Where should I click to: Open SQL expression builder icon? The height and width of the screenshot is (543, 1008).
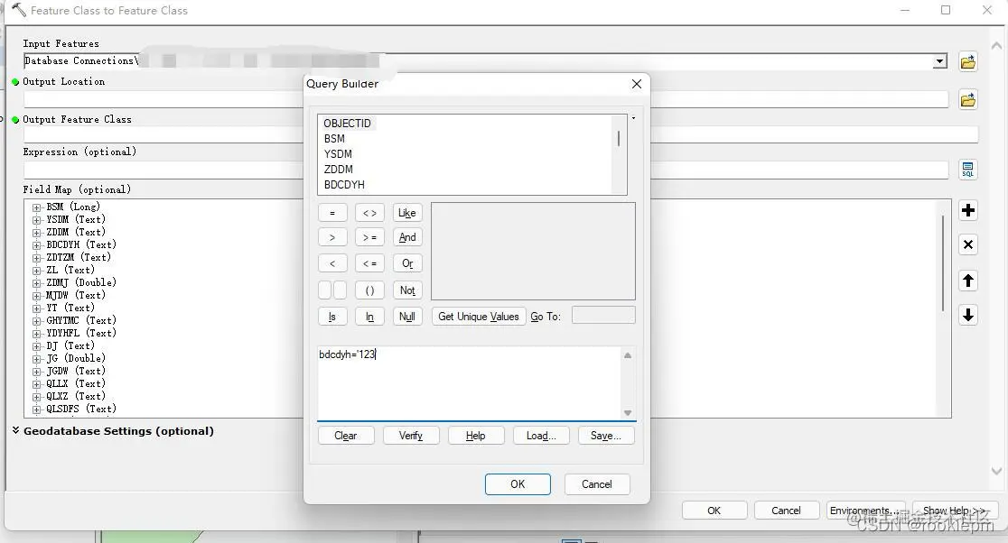[968, 170]
